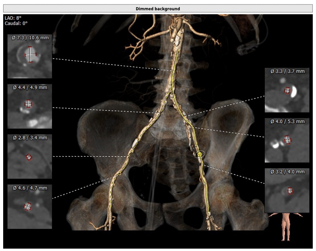Click the Ø 3.2 / 4.0 mm measurement label

(x=287, y=172)
